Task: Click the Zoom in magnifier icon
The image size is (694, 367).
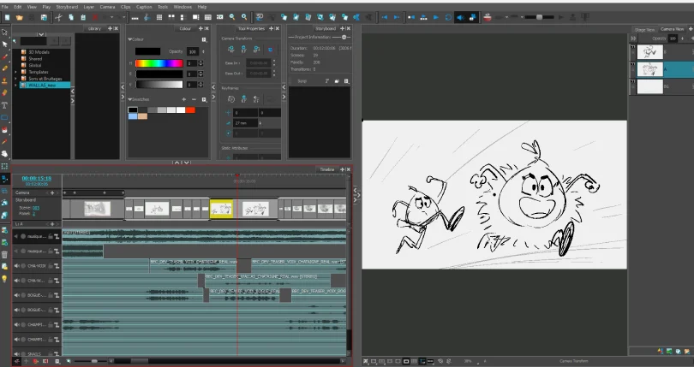Action: coord(244,17)
